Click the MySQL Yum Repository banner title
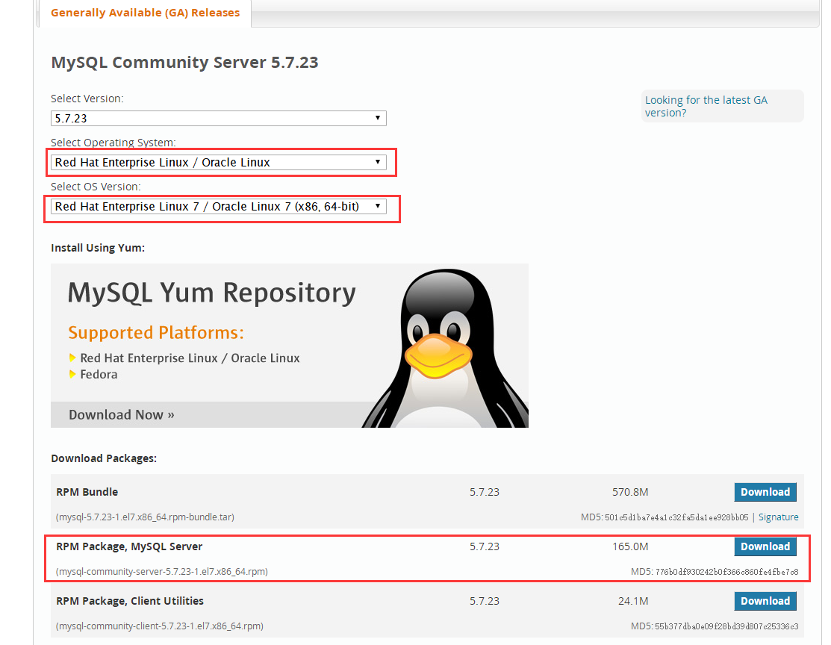 pyautogui.click(x=211, y=293)
